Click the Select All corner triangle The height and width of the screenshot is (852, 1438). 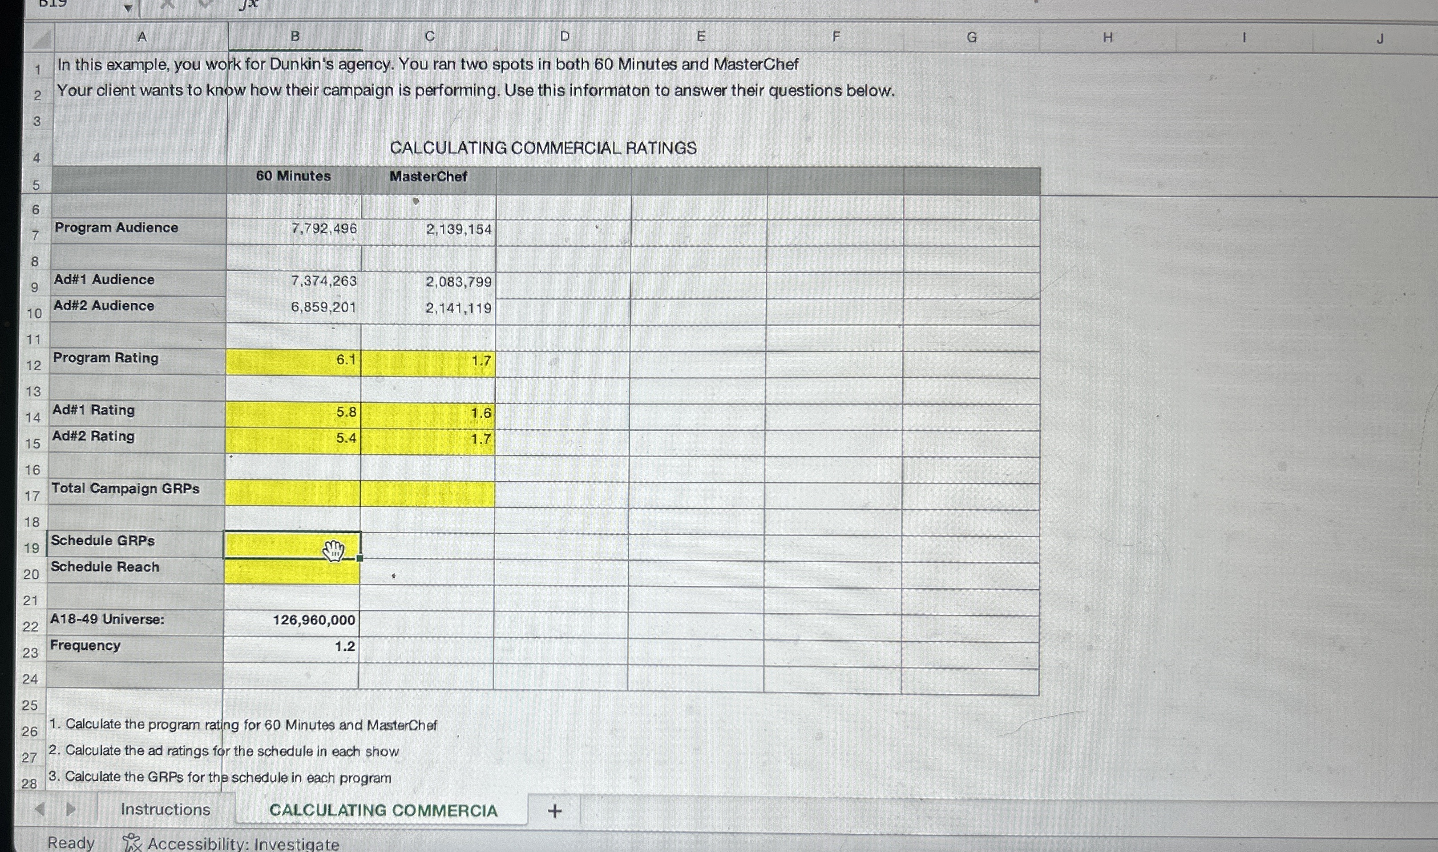click(41, 39)
